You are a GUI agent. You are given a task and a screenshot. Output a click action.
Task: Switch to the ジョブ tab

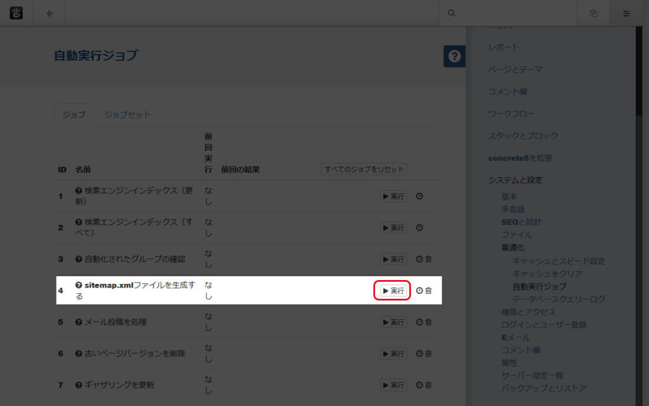coord(74,115)
